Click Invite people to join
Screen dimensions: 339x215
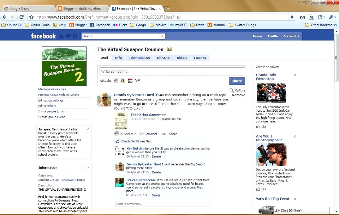[52, 111]
